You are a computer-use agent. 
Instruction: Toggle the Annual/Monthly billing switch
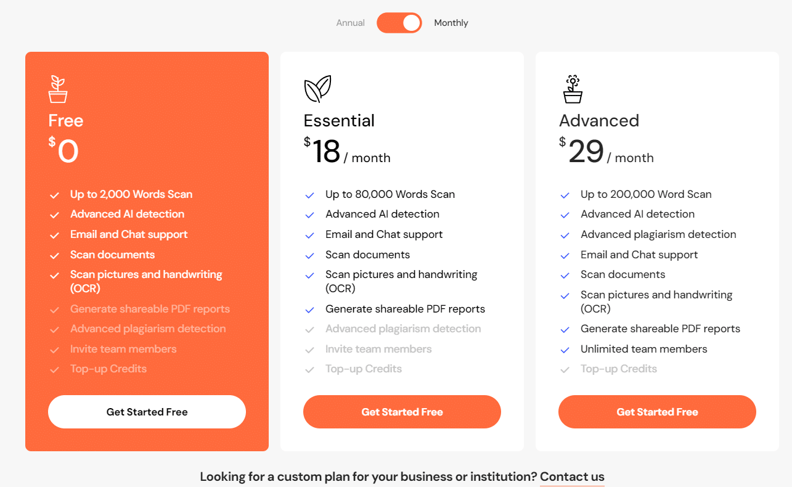click(x=399, y=23)
